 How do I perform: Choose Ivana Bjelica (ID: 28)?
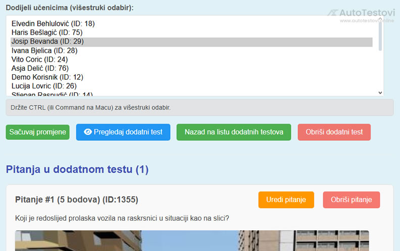[44, 51]
